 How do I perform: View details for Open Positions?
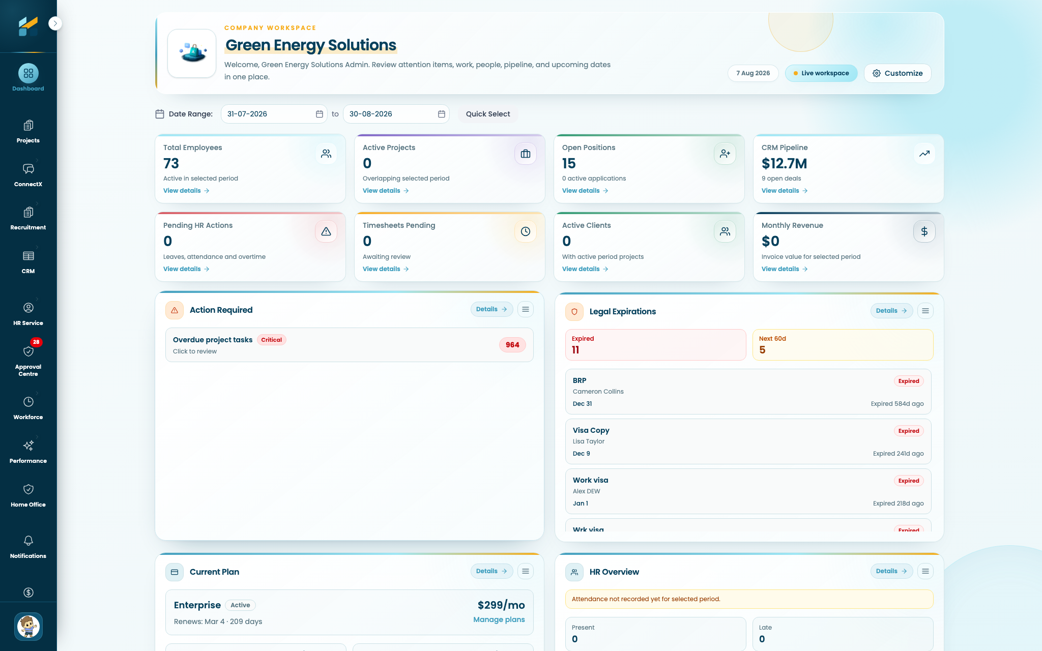pyautogui.click(x=585, y=191)
